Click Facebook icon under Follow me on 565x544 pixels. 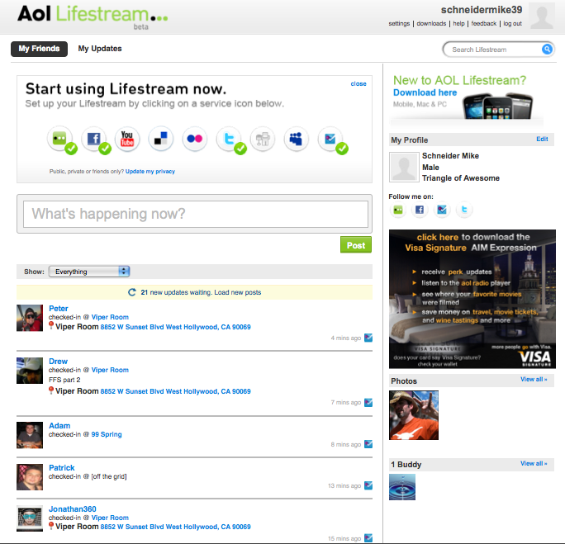point(420,210)
